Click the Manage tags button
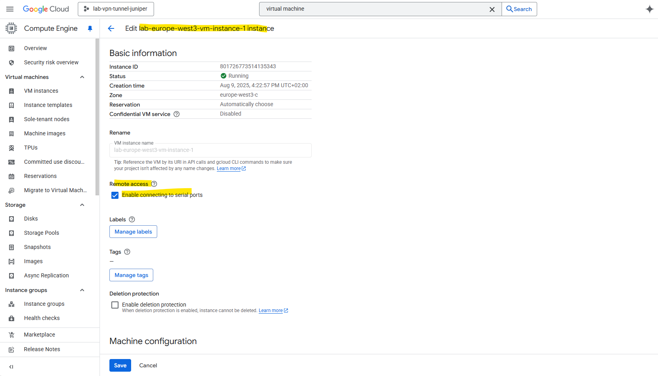This screenshot has height=376, width=658. click(131, 275)
